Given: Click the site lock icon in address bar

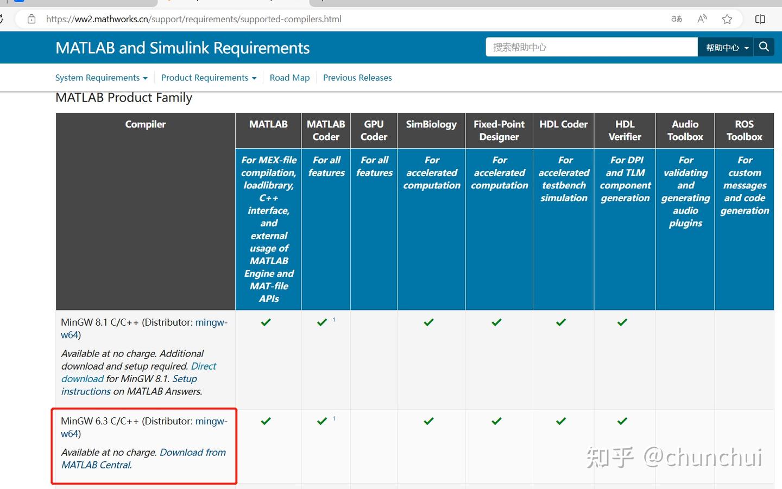Looking at the screenshot, I should (x=31, y=19).
